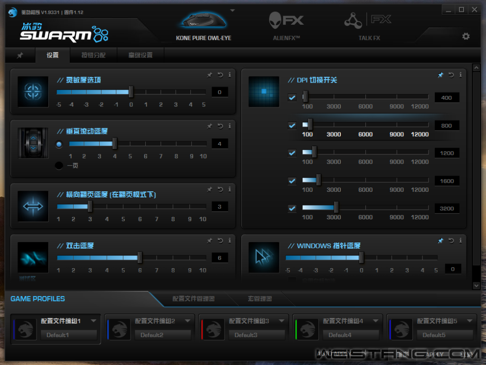This screenshot has width=486, height=365.
Task: Show info for 双击速度 panel
Action: coord(229,241)
